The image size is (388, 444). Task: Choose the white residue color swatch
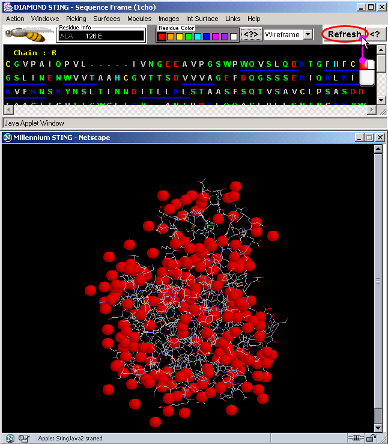click(x=234, y=37)
